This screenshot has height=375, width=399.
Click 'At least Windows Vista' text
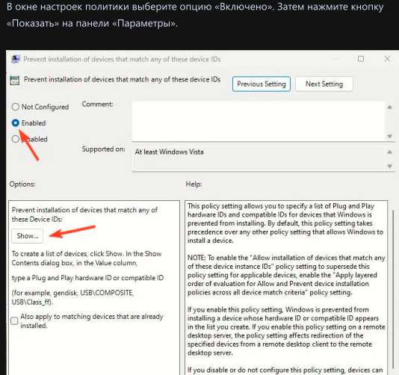pyautogui.click(x=169, y=152)
